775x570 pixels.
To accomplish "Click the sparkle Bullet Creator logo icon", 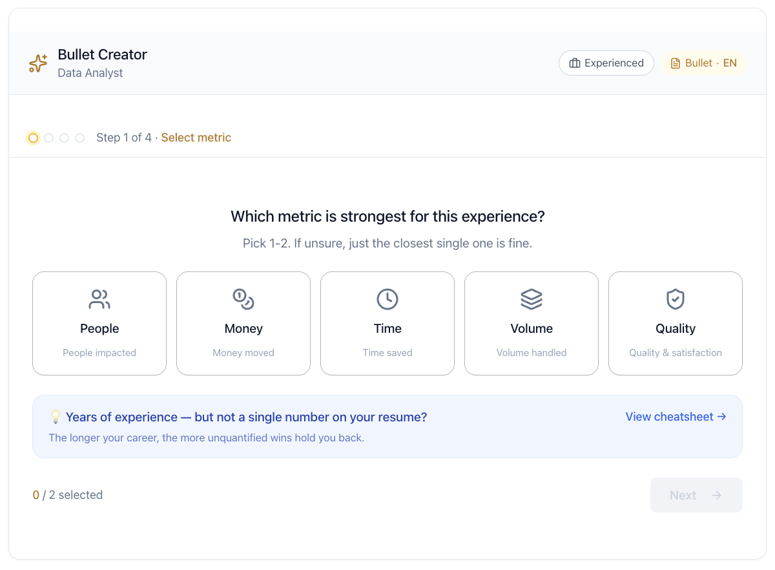I will (x=38, y=63).
